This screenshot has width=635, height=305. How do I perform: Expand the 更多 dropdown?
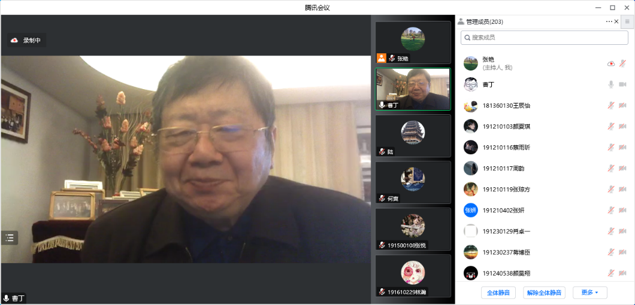(589, 292)
